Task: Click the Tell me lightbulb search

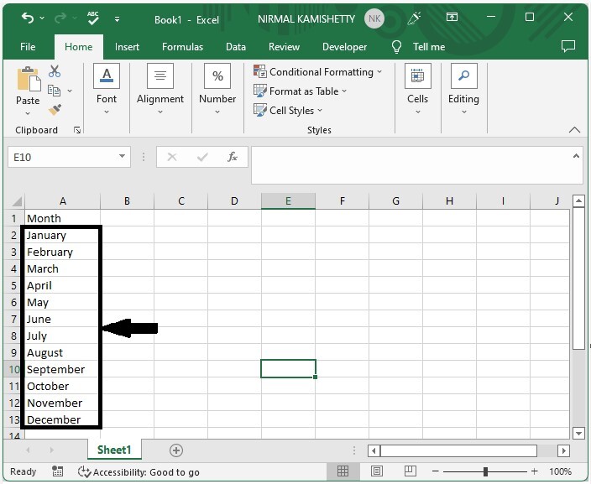Action: (418, 47)
